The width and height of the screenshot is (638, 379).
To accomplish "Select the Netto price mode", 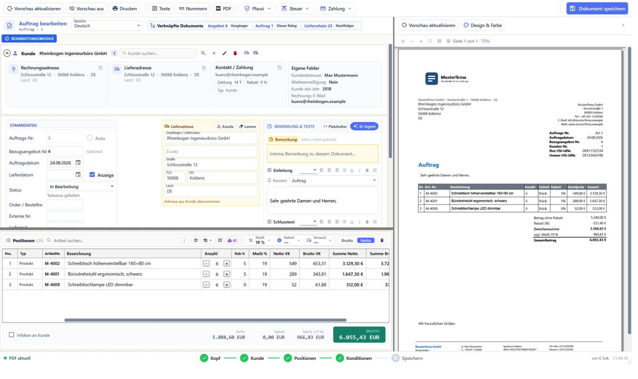I will [366, 240].
